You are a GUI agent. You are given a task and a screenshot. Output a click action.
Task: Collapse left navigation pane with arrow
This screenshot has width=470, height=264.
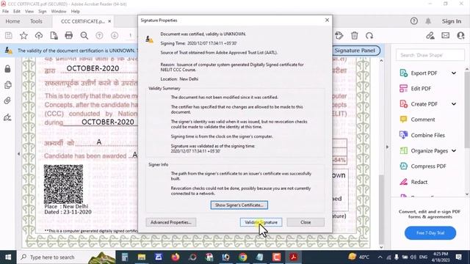[x=18, y=154]
